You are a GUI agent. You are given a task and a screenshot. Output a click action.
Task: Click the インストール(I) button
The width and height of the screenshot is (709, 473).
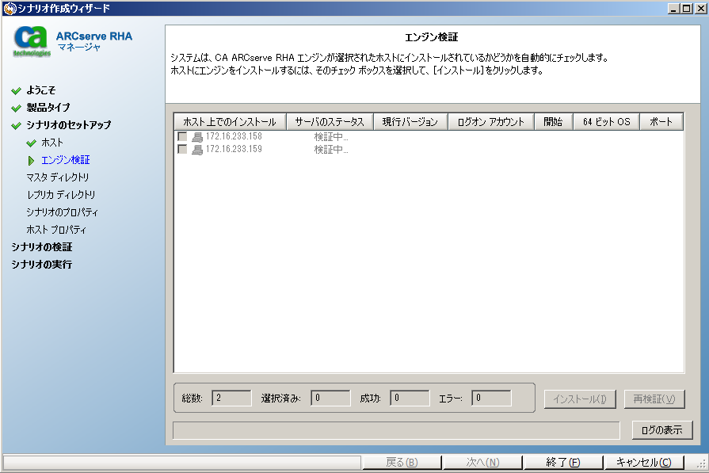pos(580,399)
